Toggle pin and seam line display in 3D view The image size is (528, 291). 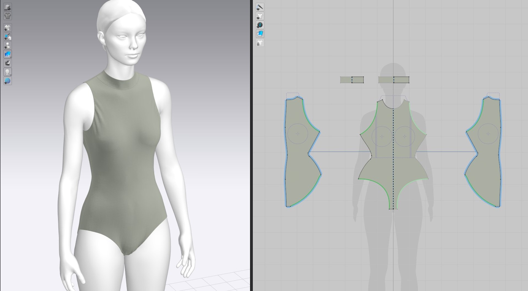point(7,37)
